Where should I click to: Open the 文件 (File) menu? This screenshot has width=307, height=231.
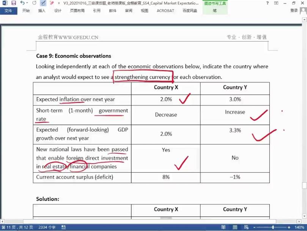(8, 11)
